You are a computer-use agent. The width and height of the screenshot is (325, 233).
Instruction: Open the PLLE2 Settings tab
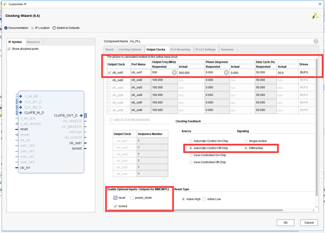pyautogui.click(x=205, y=50)
